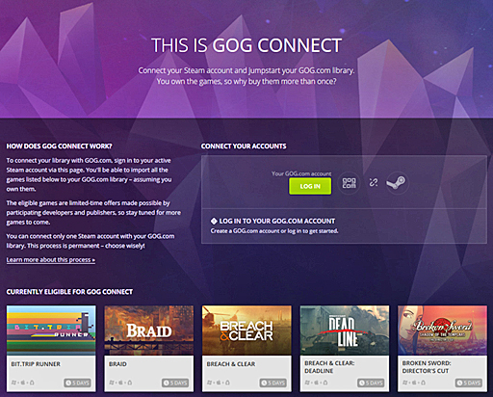This screenshot has height=397, width=493.
Task: Click the 5 DAYS badge on Deadline card
Action: 371,383
